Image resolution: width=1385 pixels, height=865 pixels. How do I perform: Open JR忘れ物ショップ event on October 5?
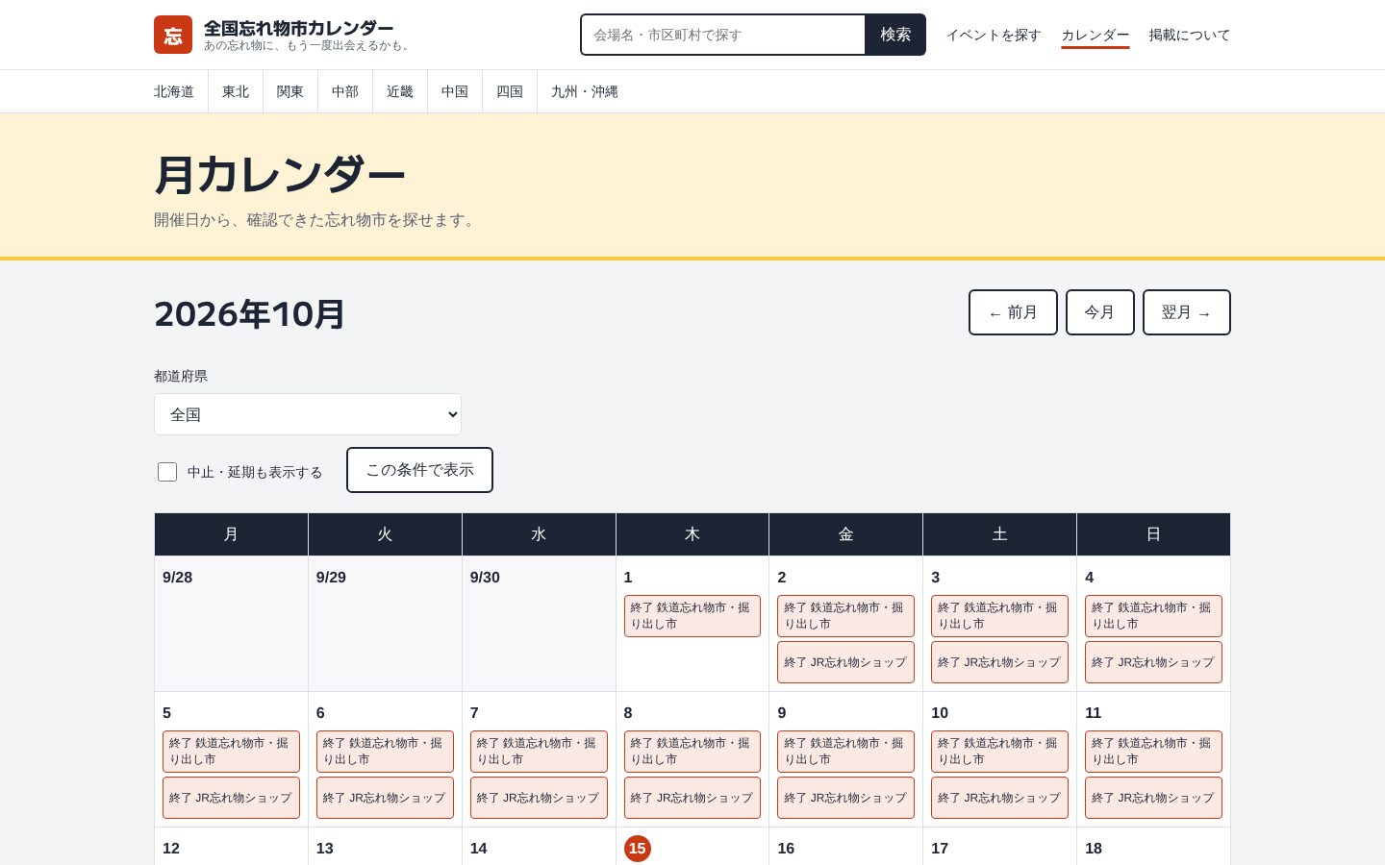231,798
